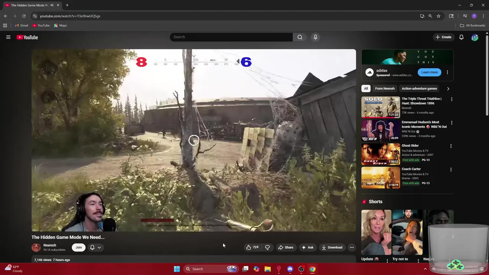Image resolution: width=489 pixels, height=275 pixels.
Task: Open the media controls icon in Chrome
Action: [x=465, y=16]
